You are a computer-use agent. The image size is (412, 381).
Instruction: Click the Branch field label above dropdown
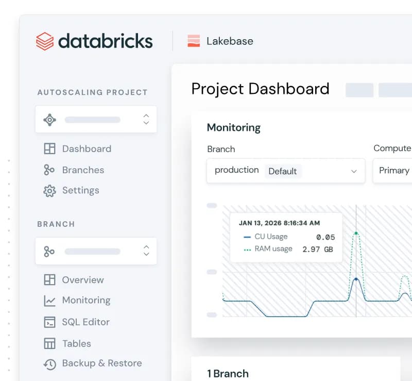tap(221, 149)
